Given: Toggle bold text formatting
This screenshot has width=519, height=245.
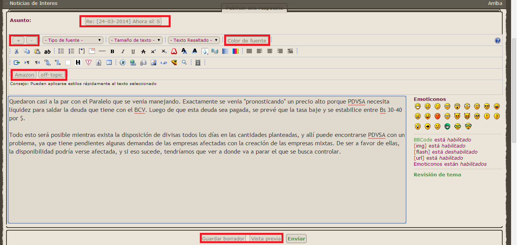Looking at the screenshot, I should (112, 52).
